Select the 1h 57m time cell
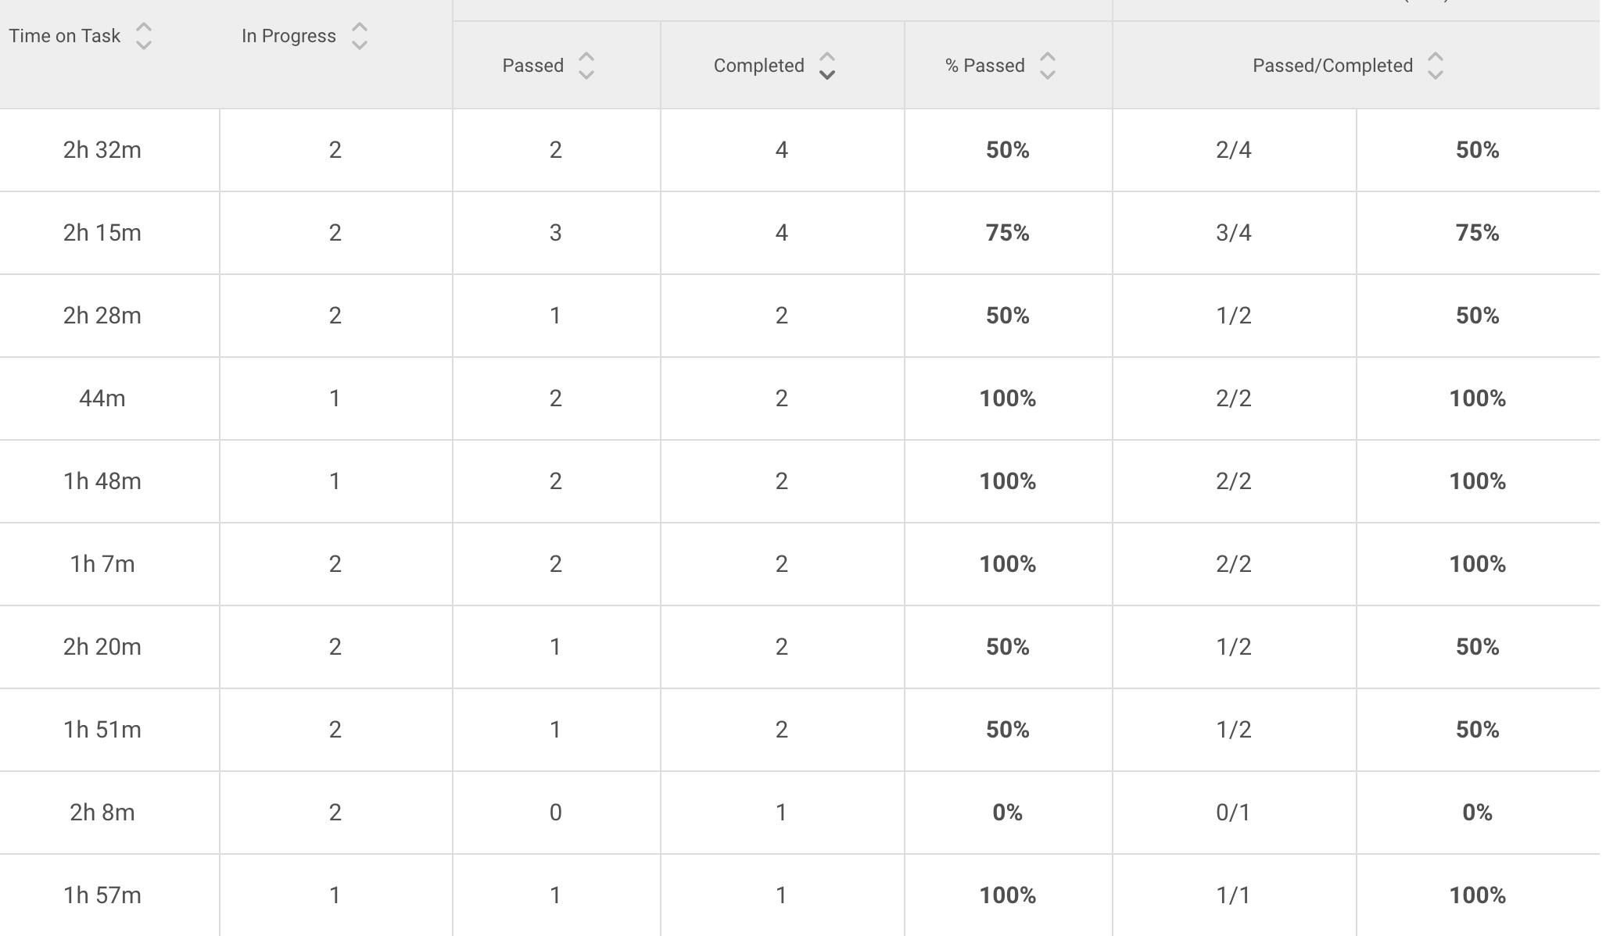1606x936 pixels. [x=102, y=895]
